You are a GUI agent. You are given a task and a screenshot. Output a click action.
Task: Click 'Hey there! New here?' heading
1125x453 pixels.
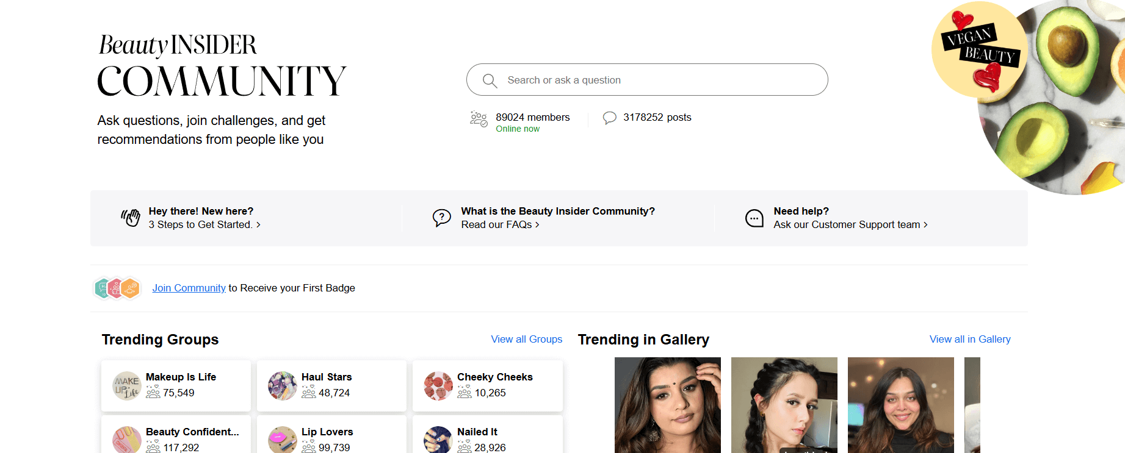[x=201, y=211]
